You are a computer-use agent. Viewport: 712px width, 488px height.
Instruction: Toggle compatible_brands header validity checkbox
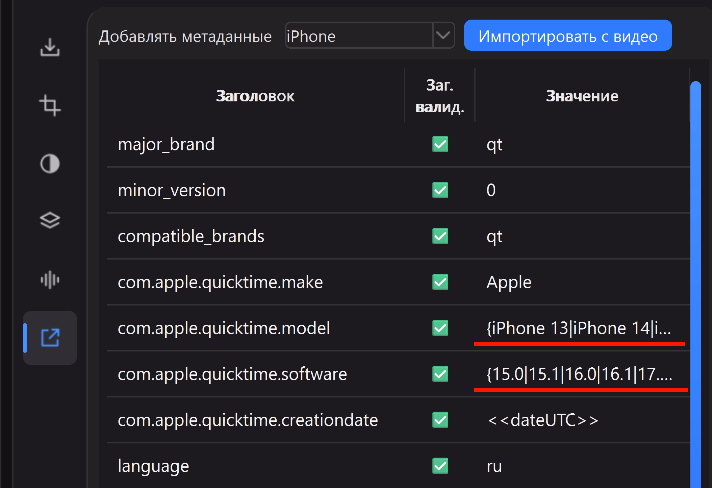pyautogui.click(x=440, y=236)
